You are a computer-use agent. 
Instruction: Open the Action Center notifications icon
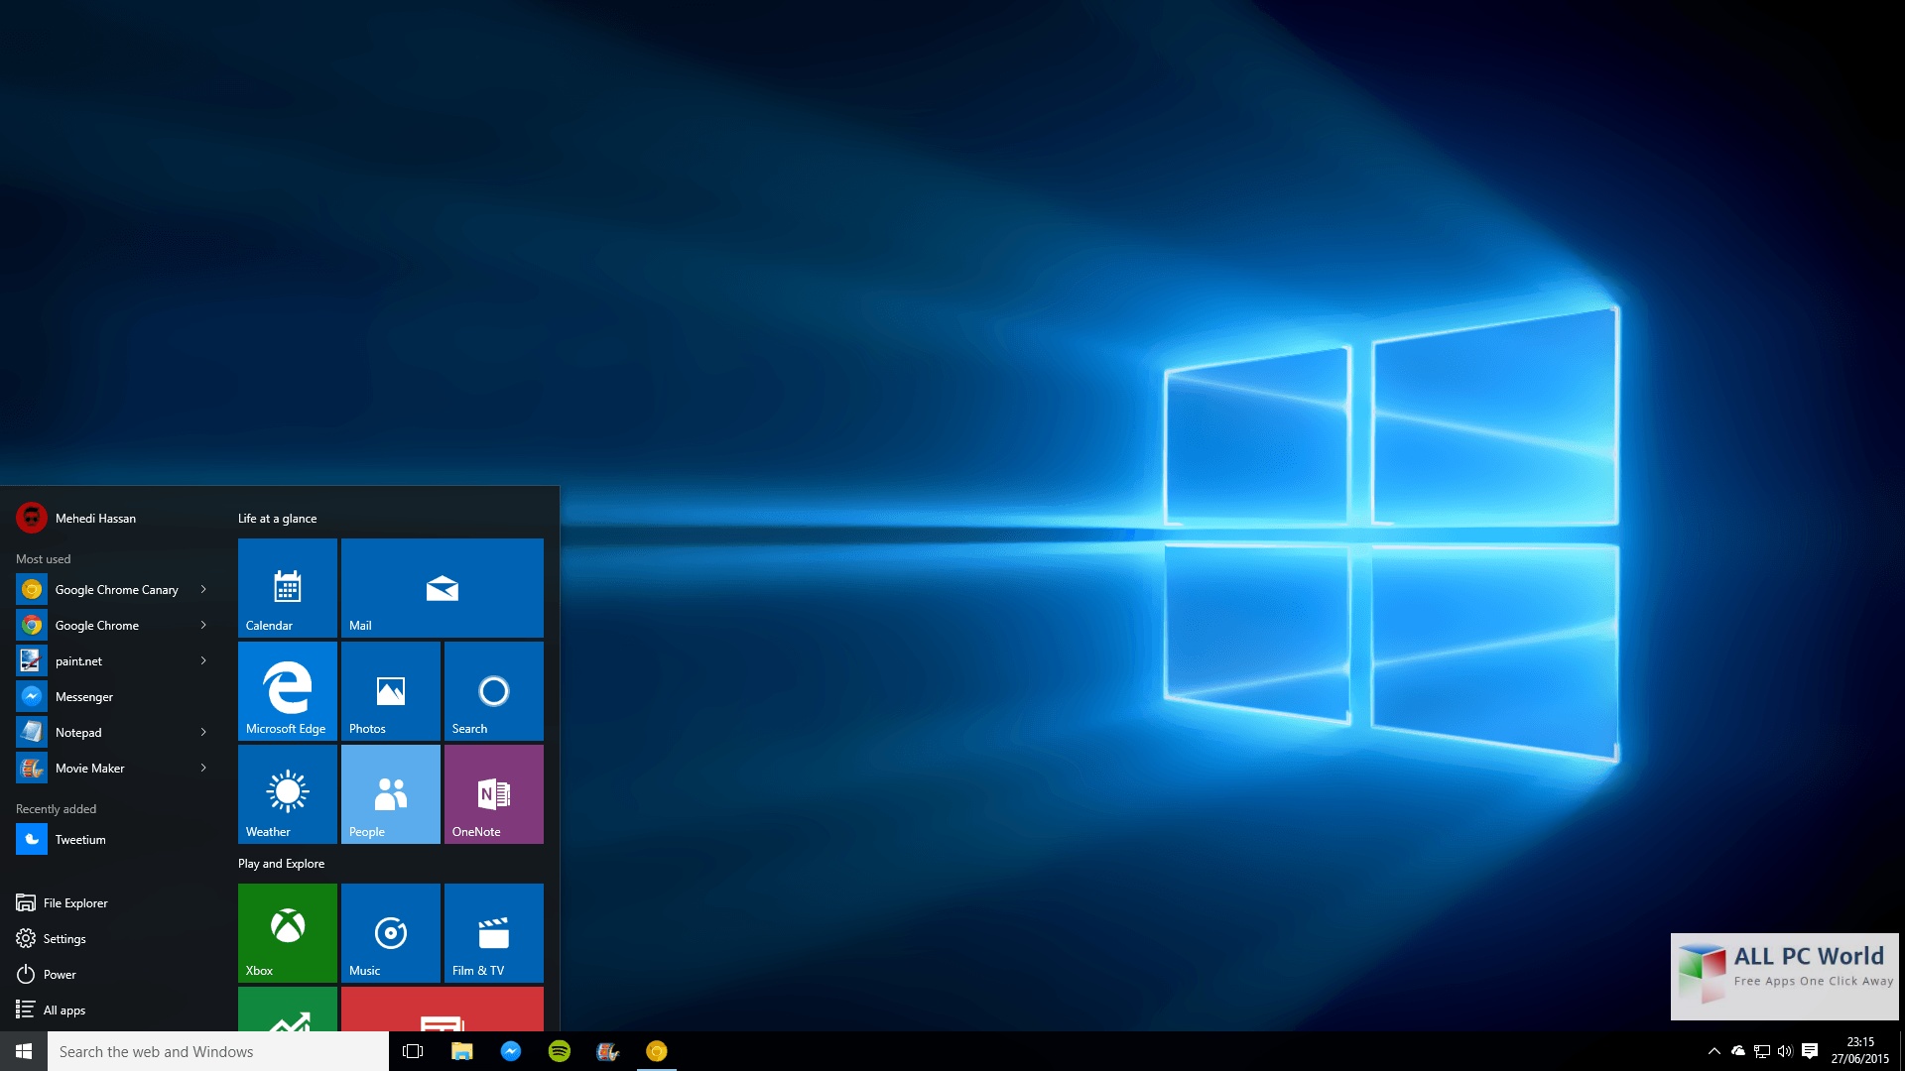coord(1810,1051)
